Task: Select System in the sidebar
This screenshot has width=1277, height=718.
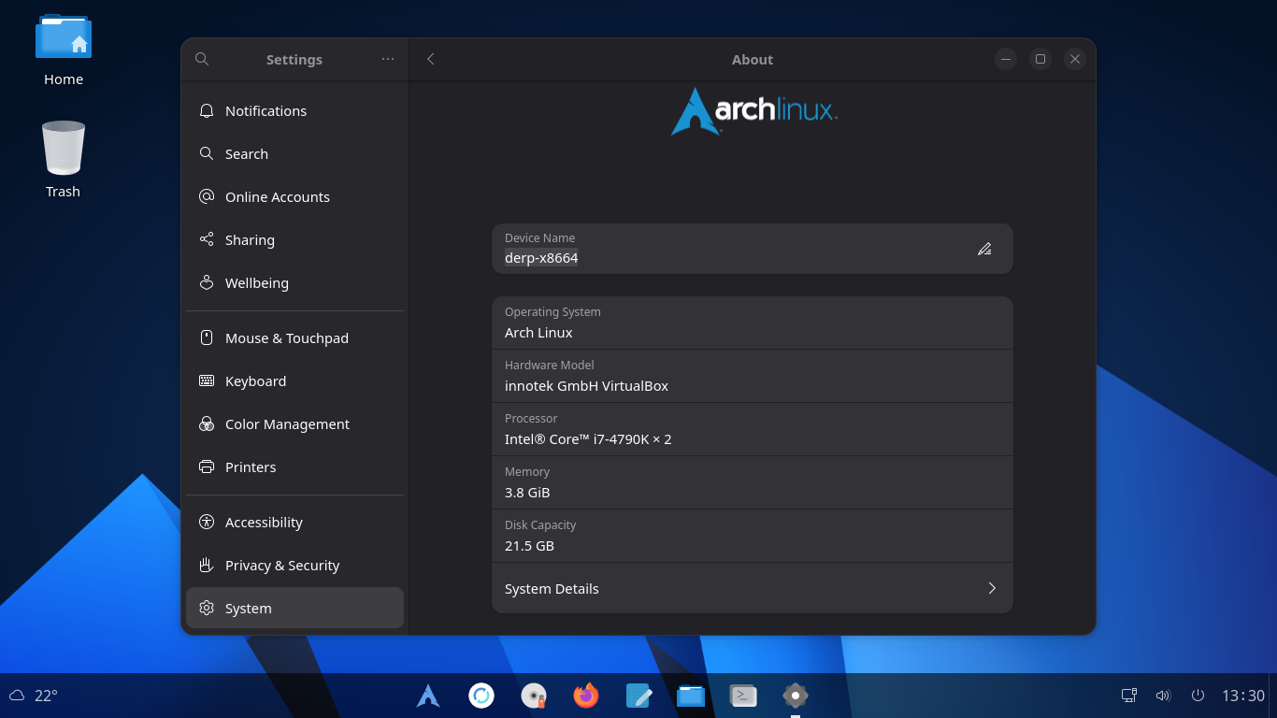Action: 294,608
